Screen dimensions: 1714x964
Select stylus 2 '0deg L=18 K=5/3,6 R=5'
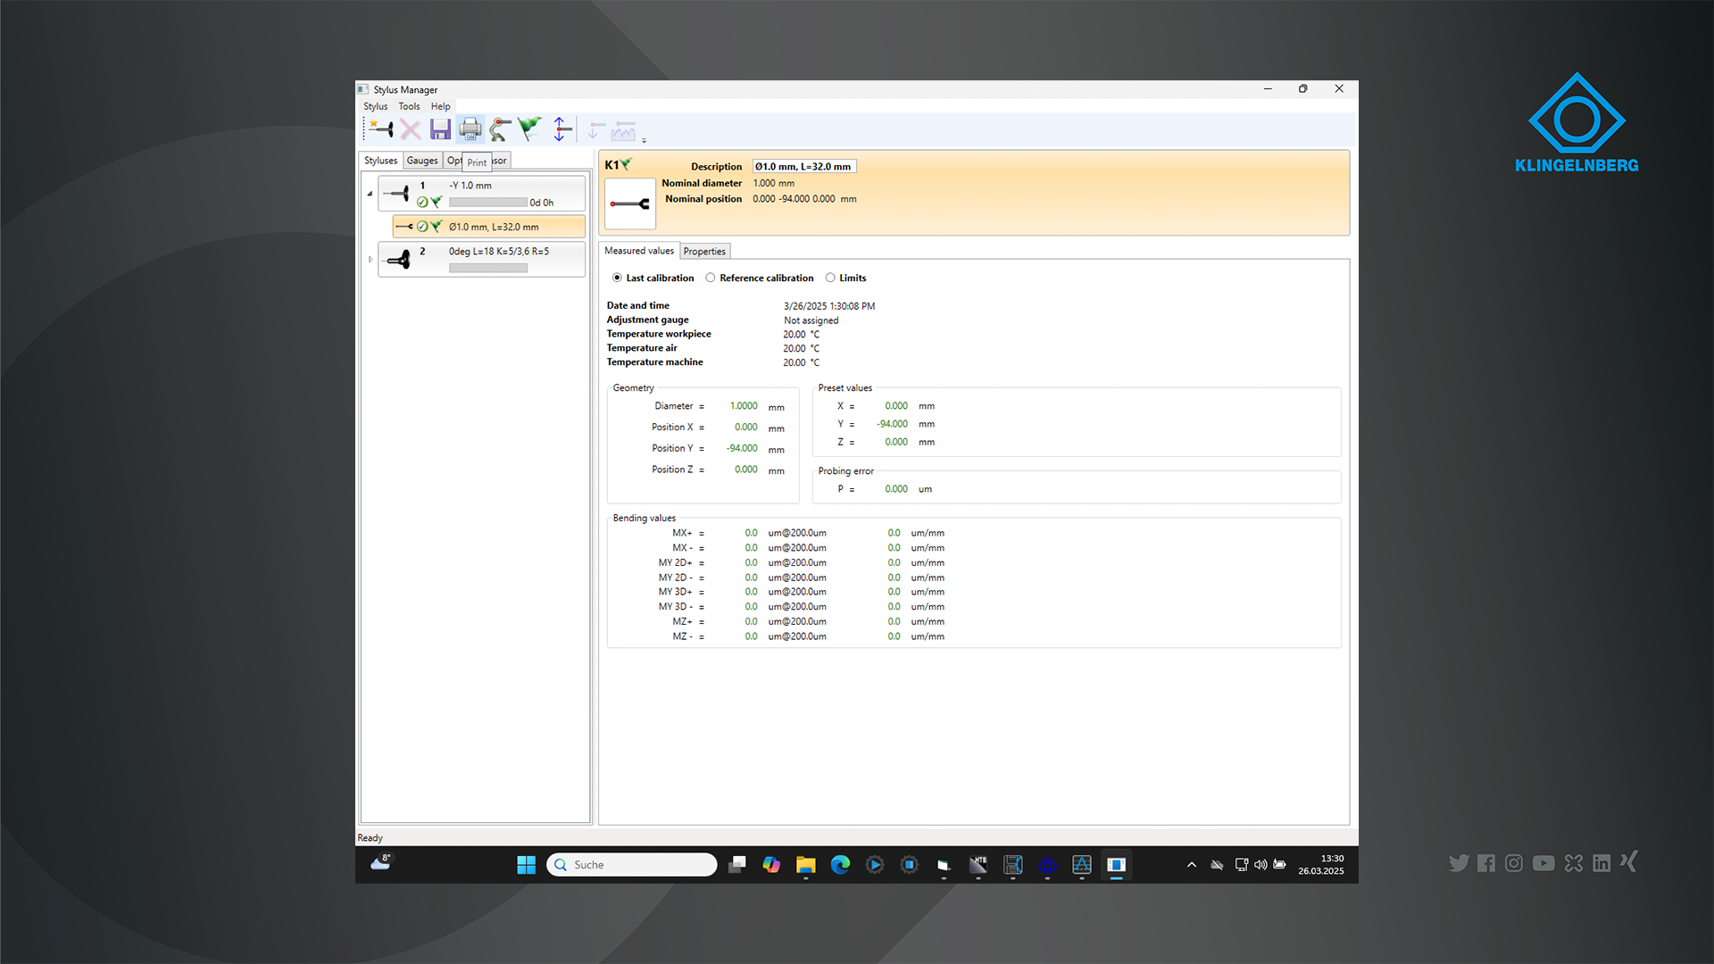coord(482,260)
